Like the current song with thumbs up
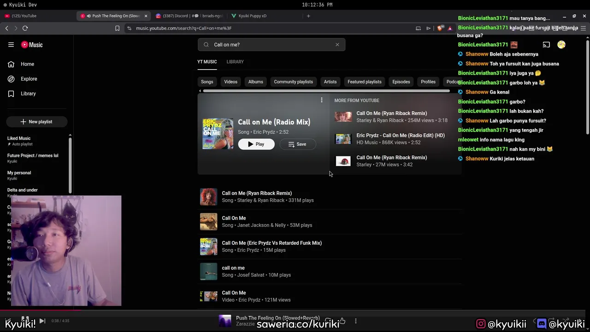 coord(342,321)
